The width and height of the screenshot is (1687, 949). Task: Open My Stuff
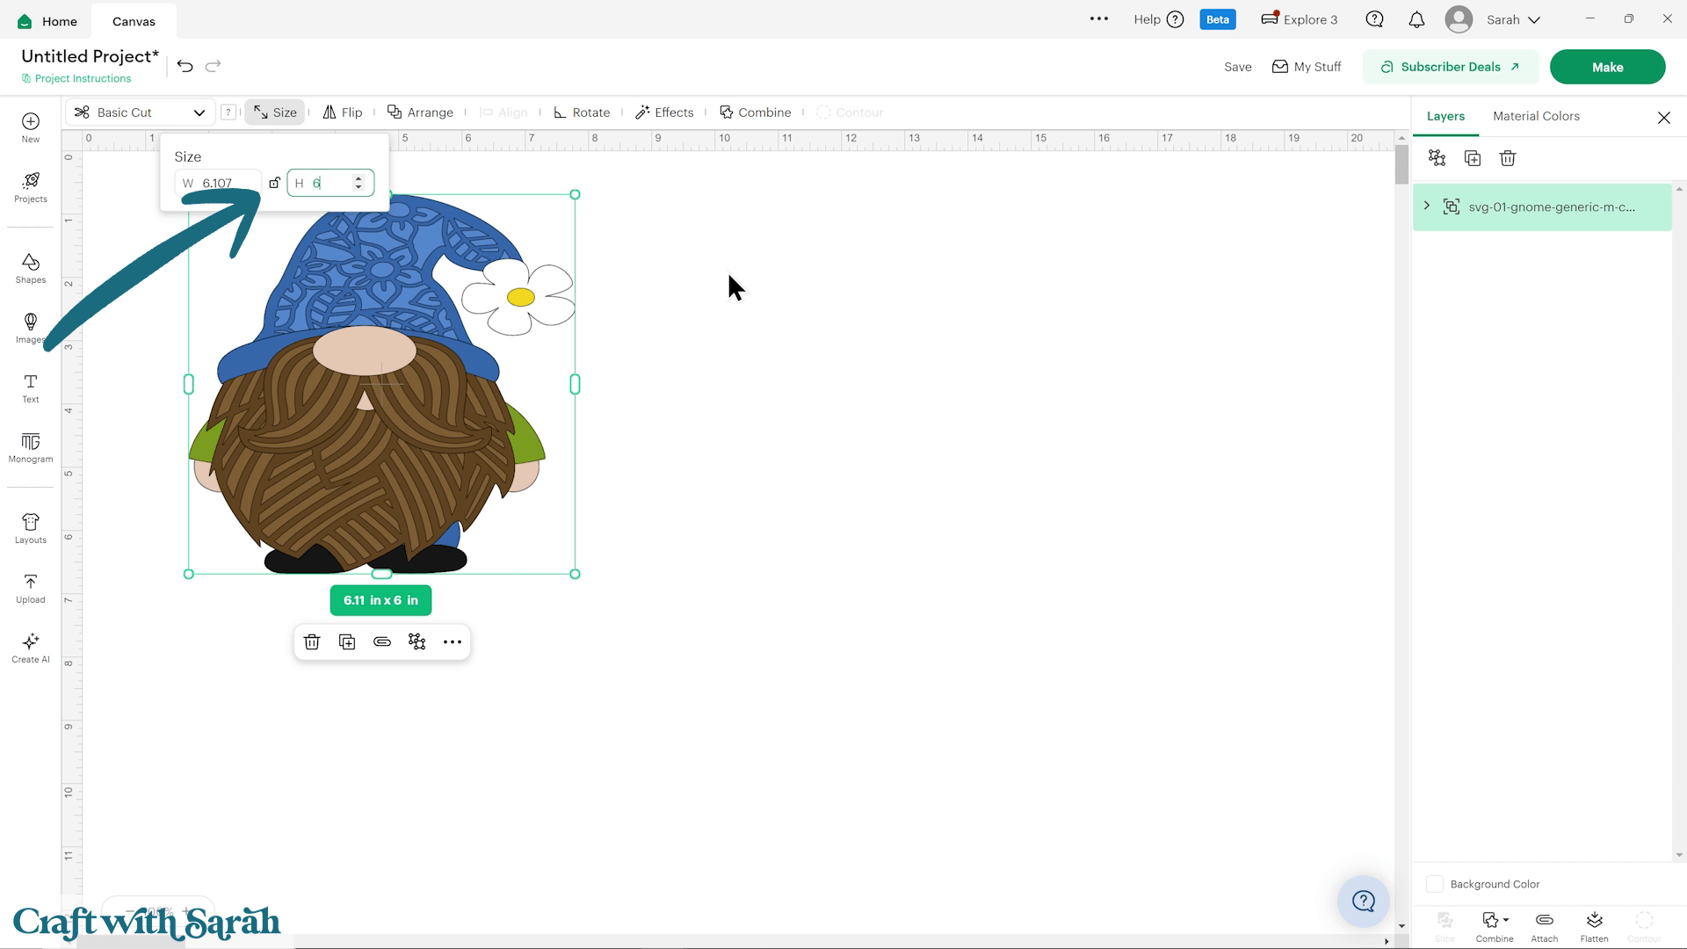pyautogui.click(x=1307, y=67)
